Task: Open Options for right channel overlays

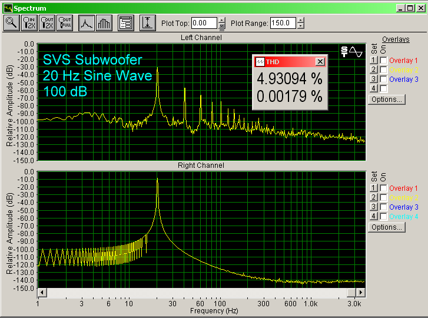Action: (386, 227)
